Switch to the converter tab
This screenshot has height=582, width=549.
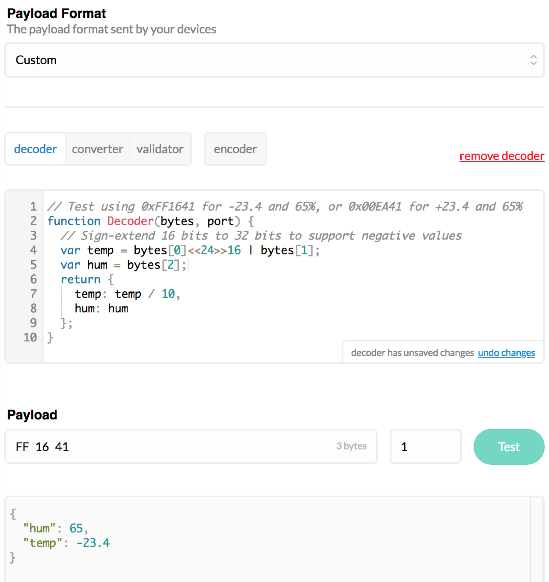[98, 149]
